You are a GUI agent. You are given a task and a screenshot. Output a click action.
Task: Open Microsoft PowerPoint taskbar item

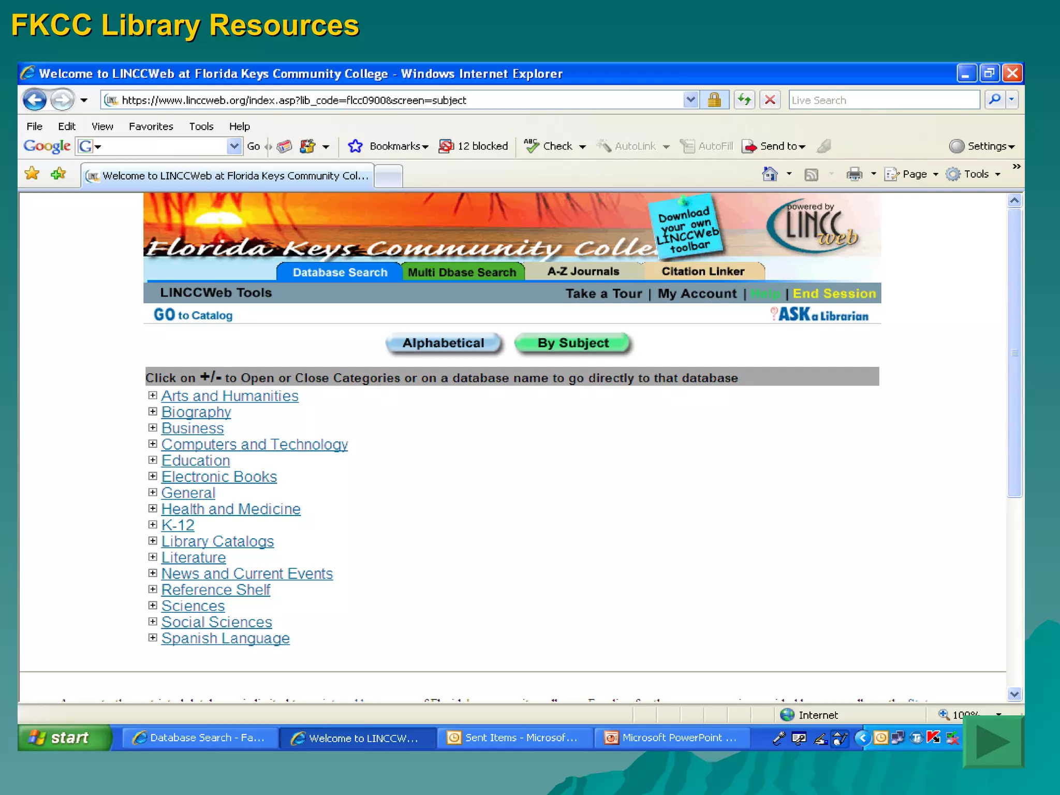click(672, 738)
